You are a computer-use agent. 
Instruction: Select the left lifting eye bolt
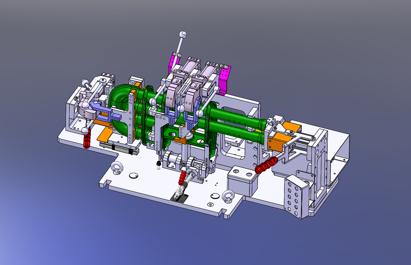coord(117,168)
